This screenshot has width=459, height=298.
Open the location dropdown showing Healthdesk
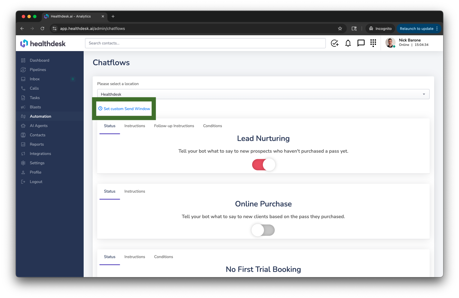pyautogui.click(x=263, y=94)
